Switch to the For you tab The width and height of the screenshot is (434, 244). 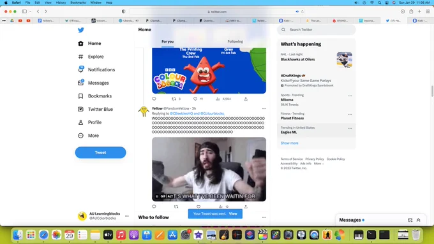167,41
